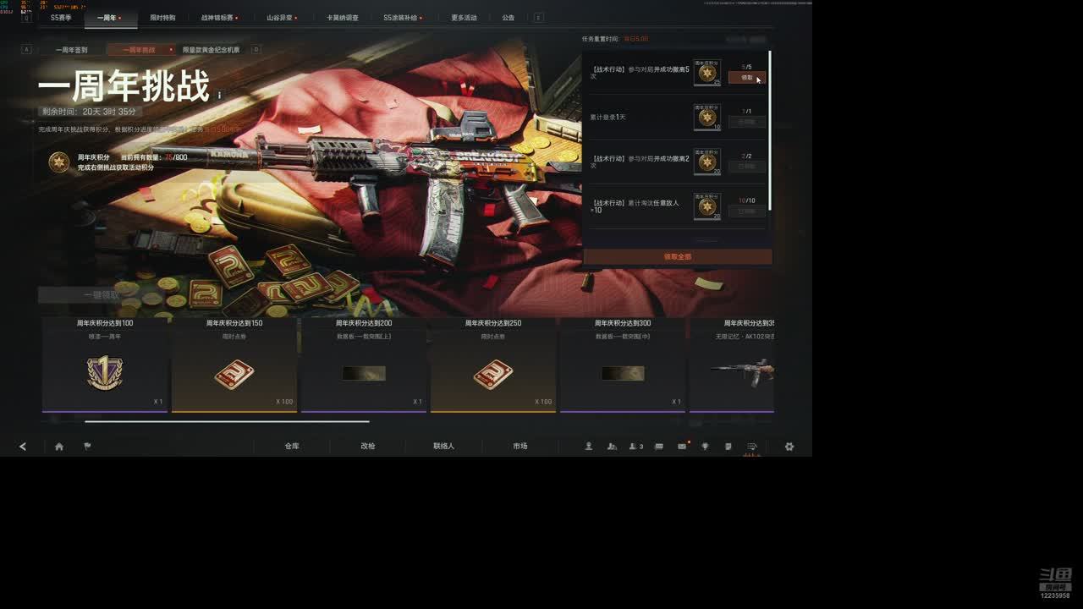Open 仓库 in the bottom navigation
The width and height of the screenshot is (1083, 609).
[292, 447]
